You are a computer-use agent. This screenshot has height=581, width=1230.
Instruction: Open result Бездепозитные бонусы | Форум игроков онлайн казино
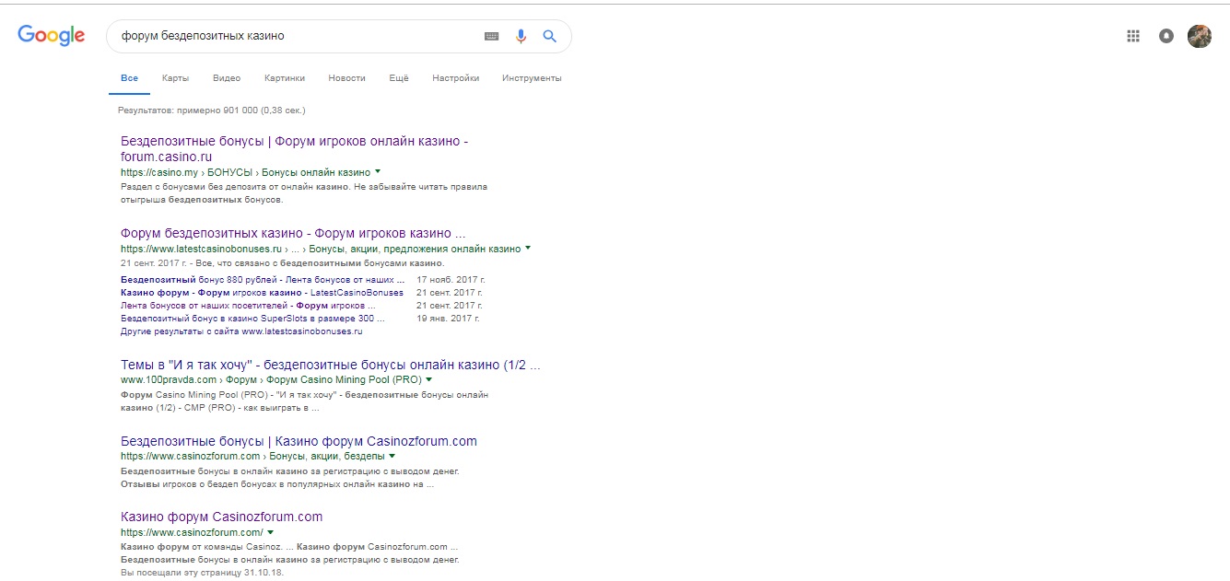[x=295, y=149]
